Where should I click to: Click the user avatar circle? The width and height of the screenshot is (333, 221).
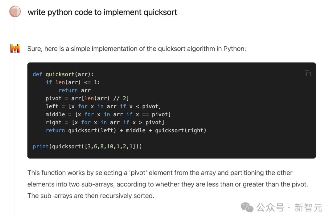tap(15, 12)
